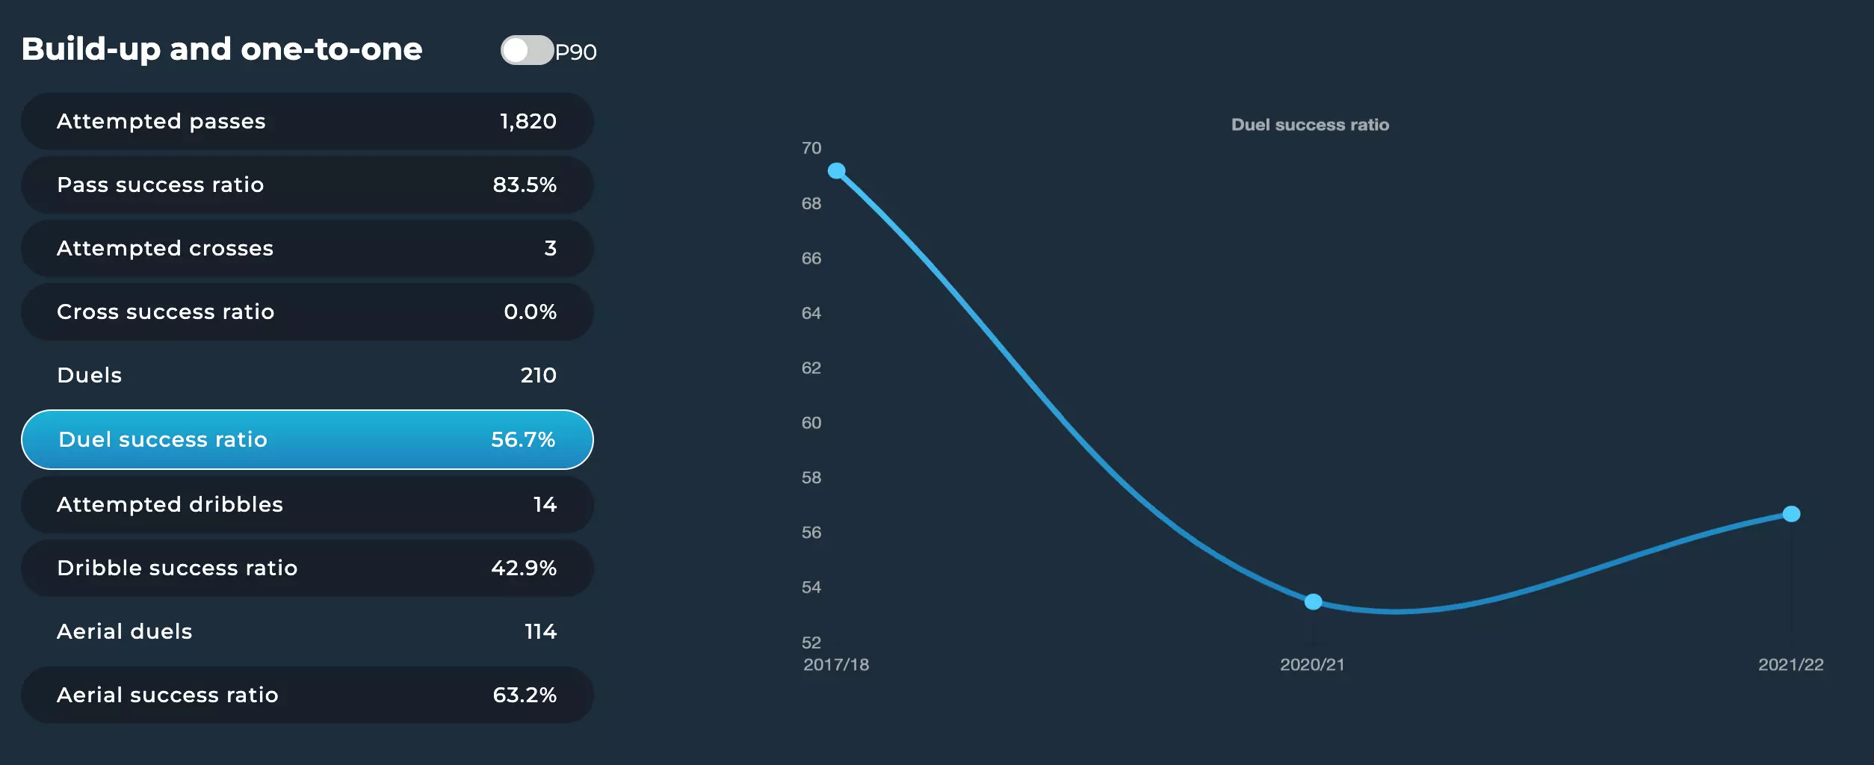Select the highlighted Duel success ratio row
Viewport: 1874px width, 765px height.
click(307, 439)
